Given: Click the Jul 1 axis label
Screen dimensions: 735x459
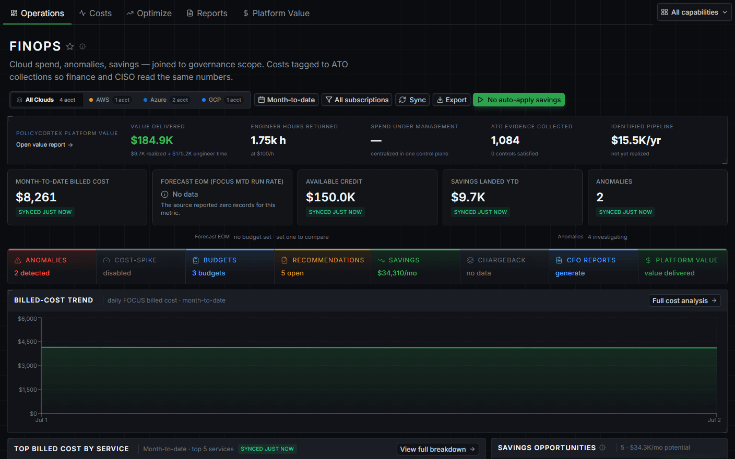Looking at the screenshot, I should coord(41,420).
